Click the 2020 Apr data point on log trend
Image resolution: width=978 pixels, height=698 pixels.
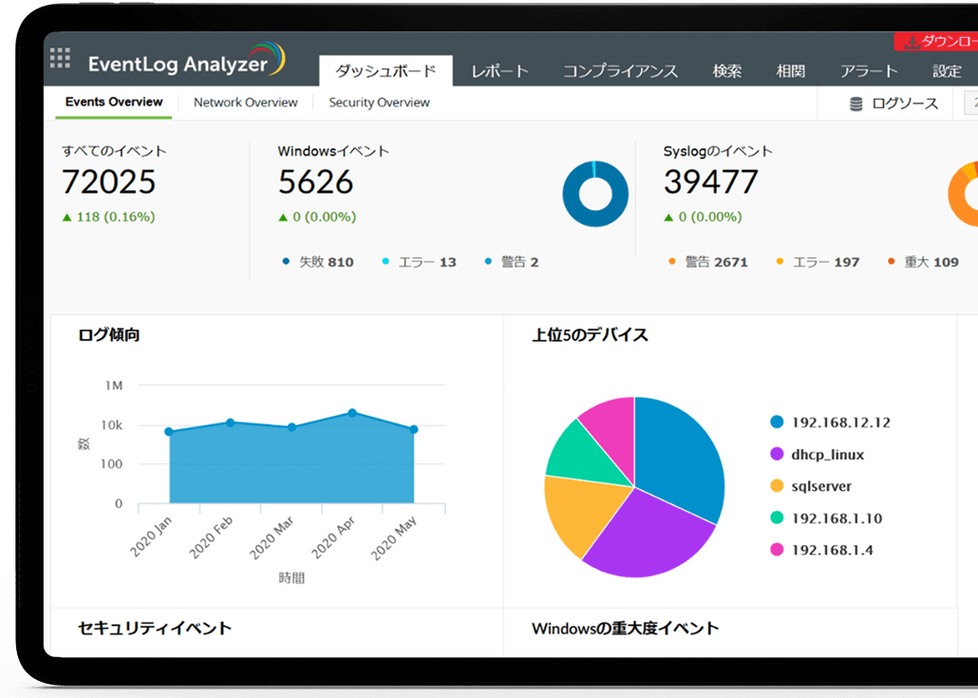coord(352,413)
